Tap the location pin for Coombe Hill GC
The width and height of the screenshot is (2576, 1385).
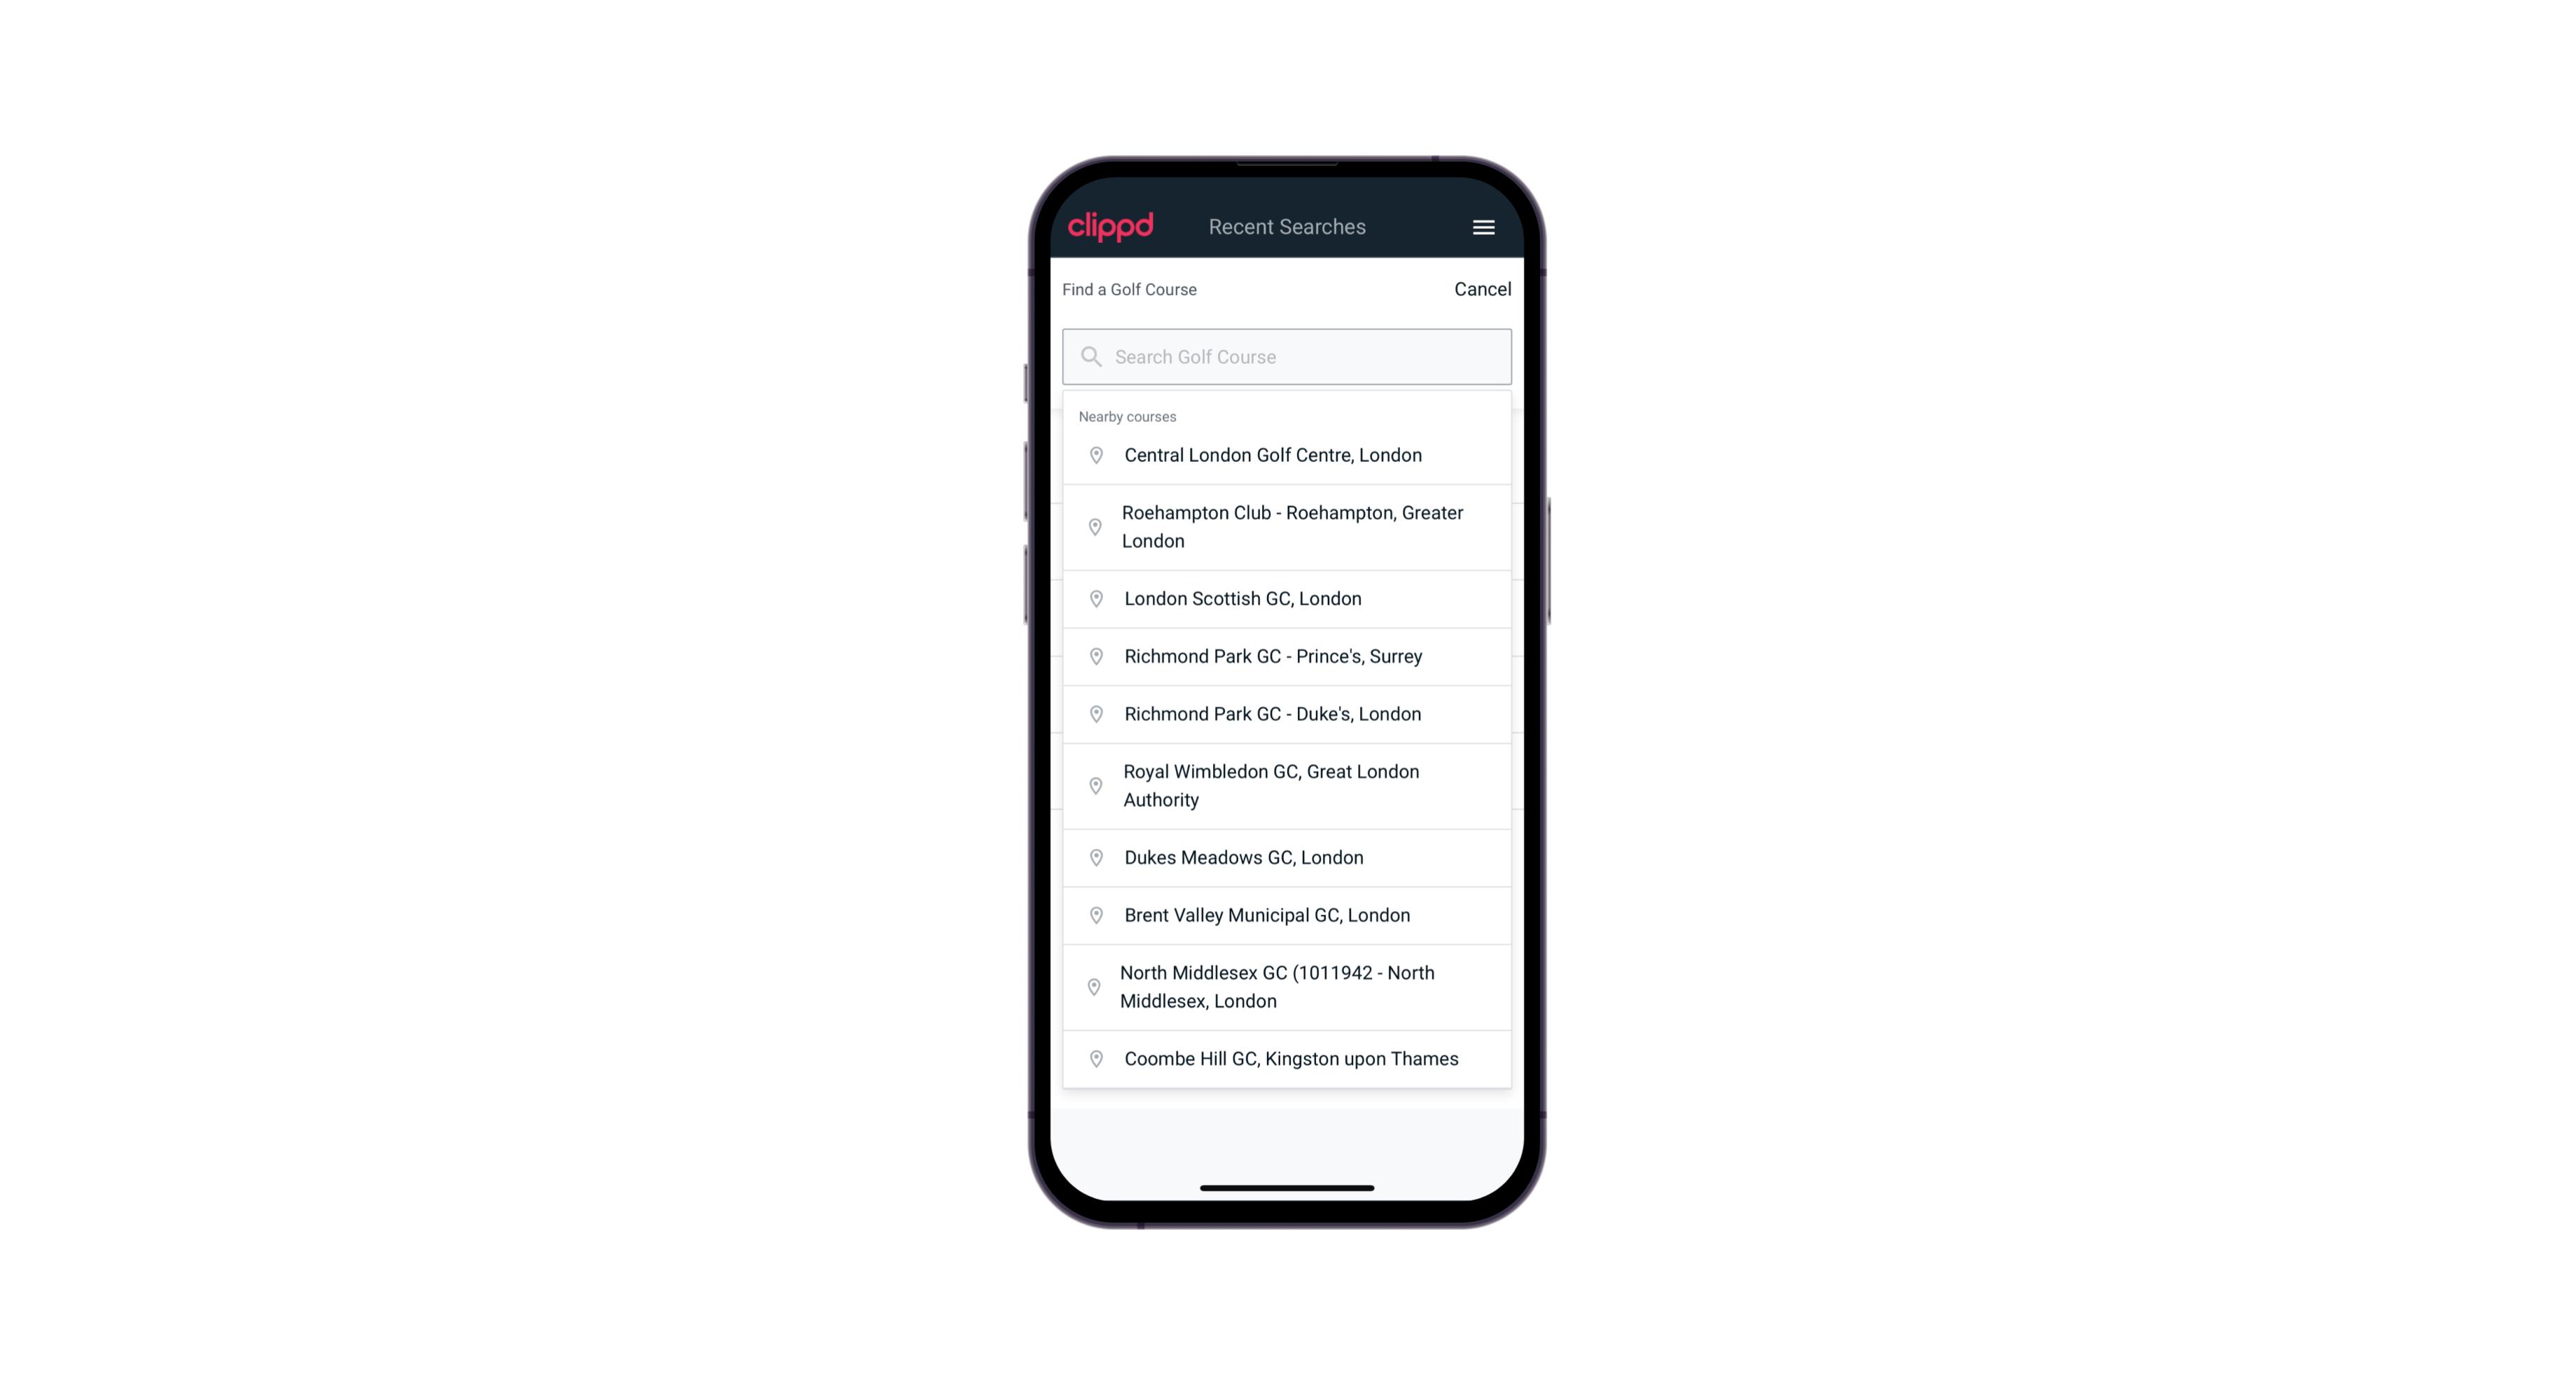coord(1093,1059)
